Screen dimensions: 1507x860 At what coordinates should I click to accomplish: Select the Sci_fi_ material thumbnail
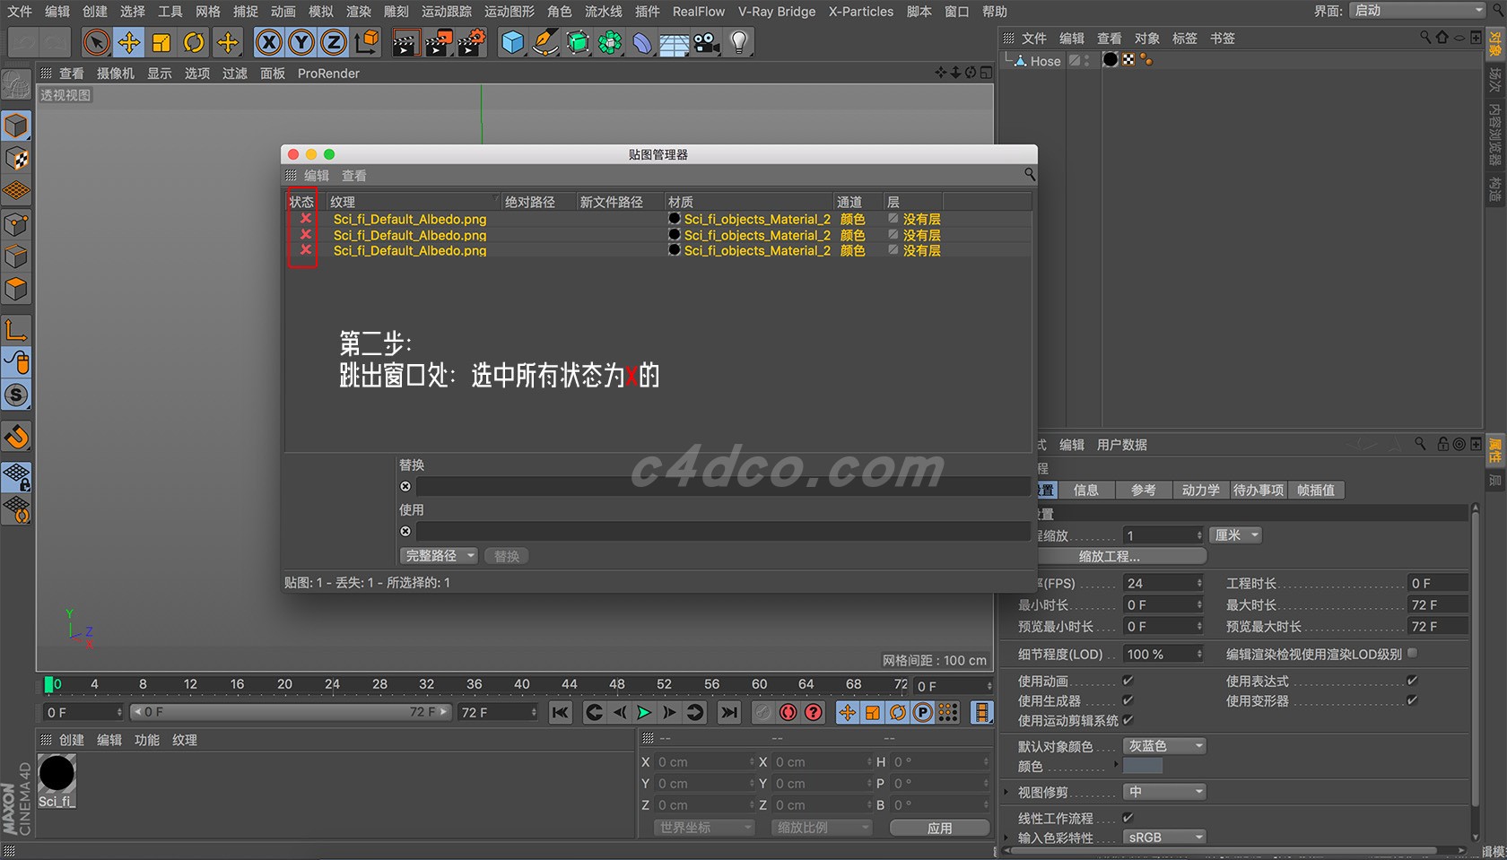click(x=57, y=774)
